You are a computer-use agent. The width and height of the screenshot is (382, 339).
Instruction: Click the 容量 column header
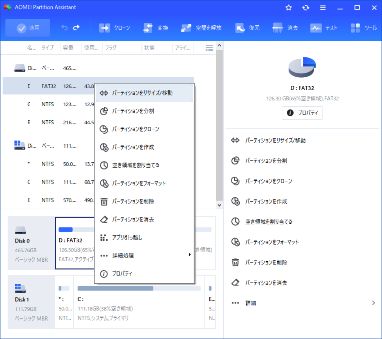70,48
